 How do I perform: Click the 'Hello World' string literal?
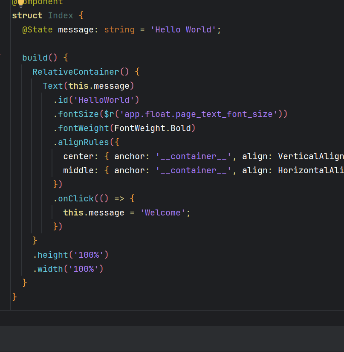(x=183, y=30)
